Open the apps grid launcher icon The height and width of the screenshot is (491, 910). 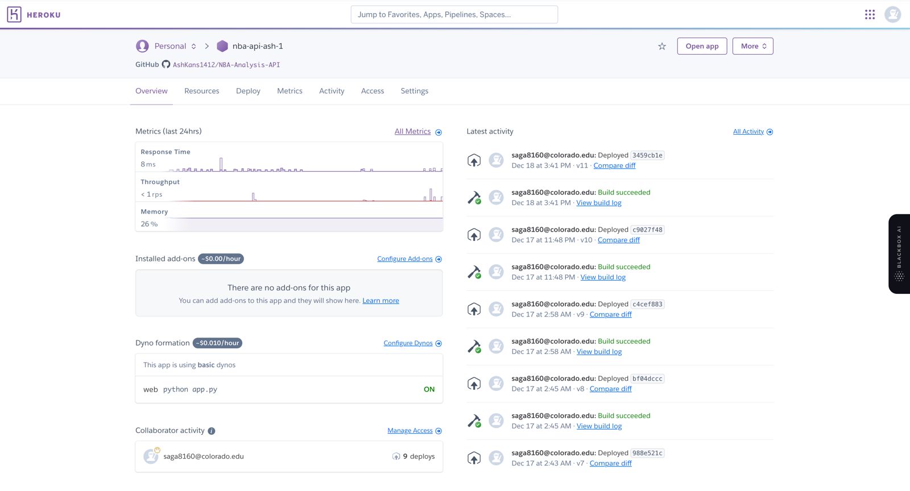[x=870, y=14]
